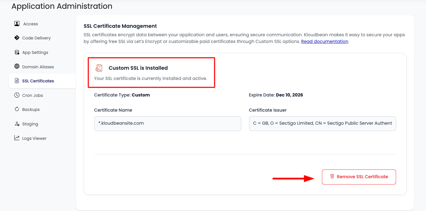Click the SSL Certificate Management heading
The width and height of the screenshot is (426, 211).
[120, 26]
